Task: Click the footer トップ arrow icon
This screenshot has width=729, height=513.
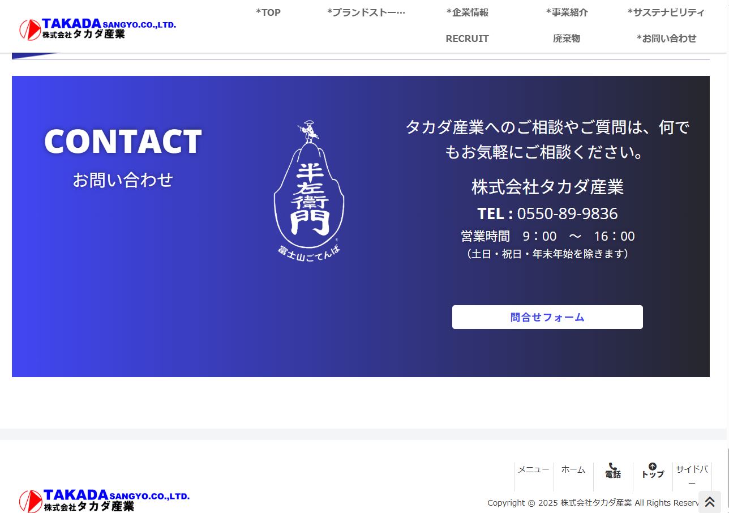Action: pyautogui.click(x=653, y=467)
